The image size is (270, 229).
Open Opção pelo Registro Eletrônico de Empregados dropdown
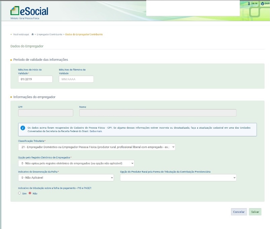tap(76, 163)
